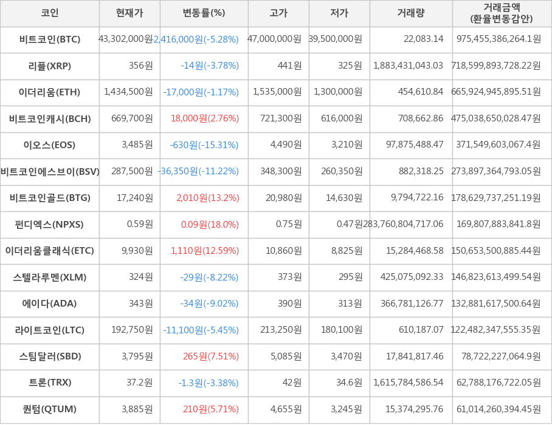Select 에이다(ADA) in the coin list
The width and height of the screenshot is (552, 425).
pos(50,304)
